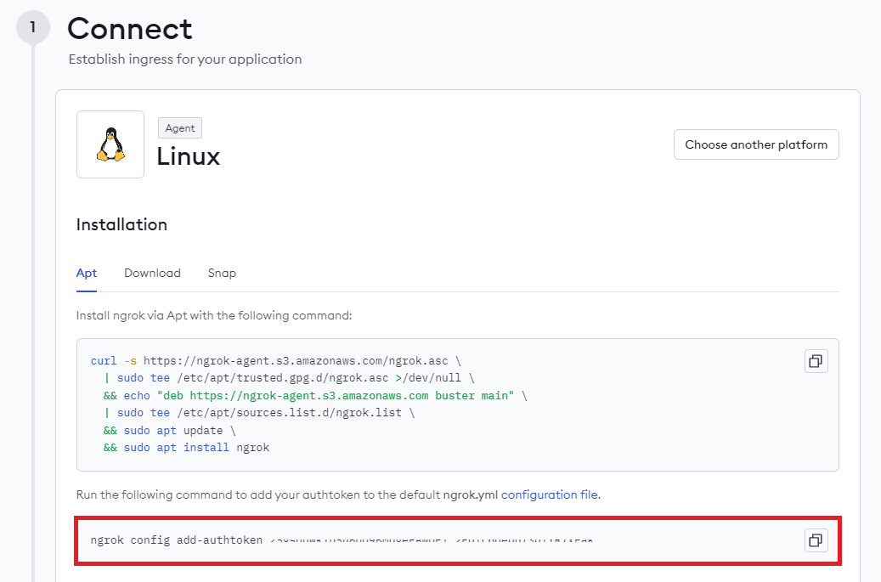The height and width of the screenshot is (582, 881).
Task: Choose another platform
Action: click(x=756, y=144)
